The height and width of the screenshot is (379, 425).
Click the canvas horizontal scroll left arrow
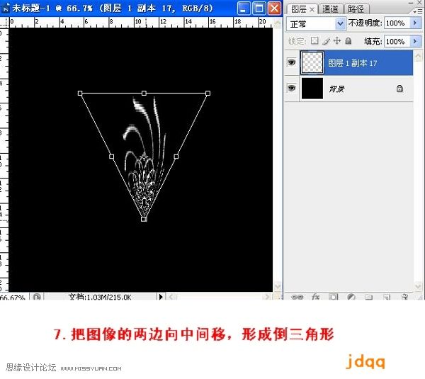(x=171, y=297)
